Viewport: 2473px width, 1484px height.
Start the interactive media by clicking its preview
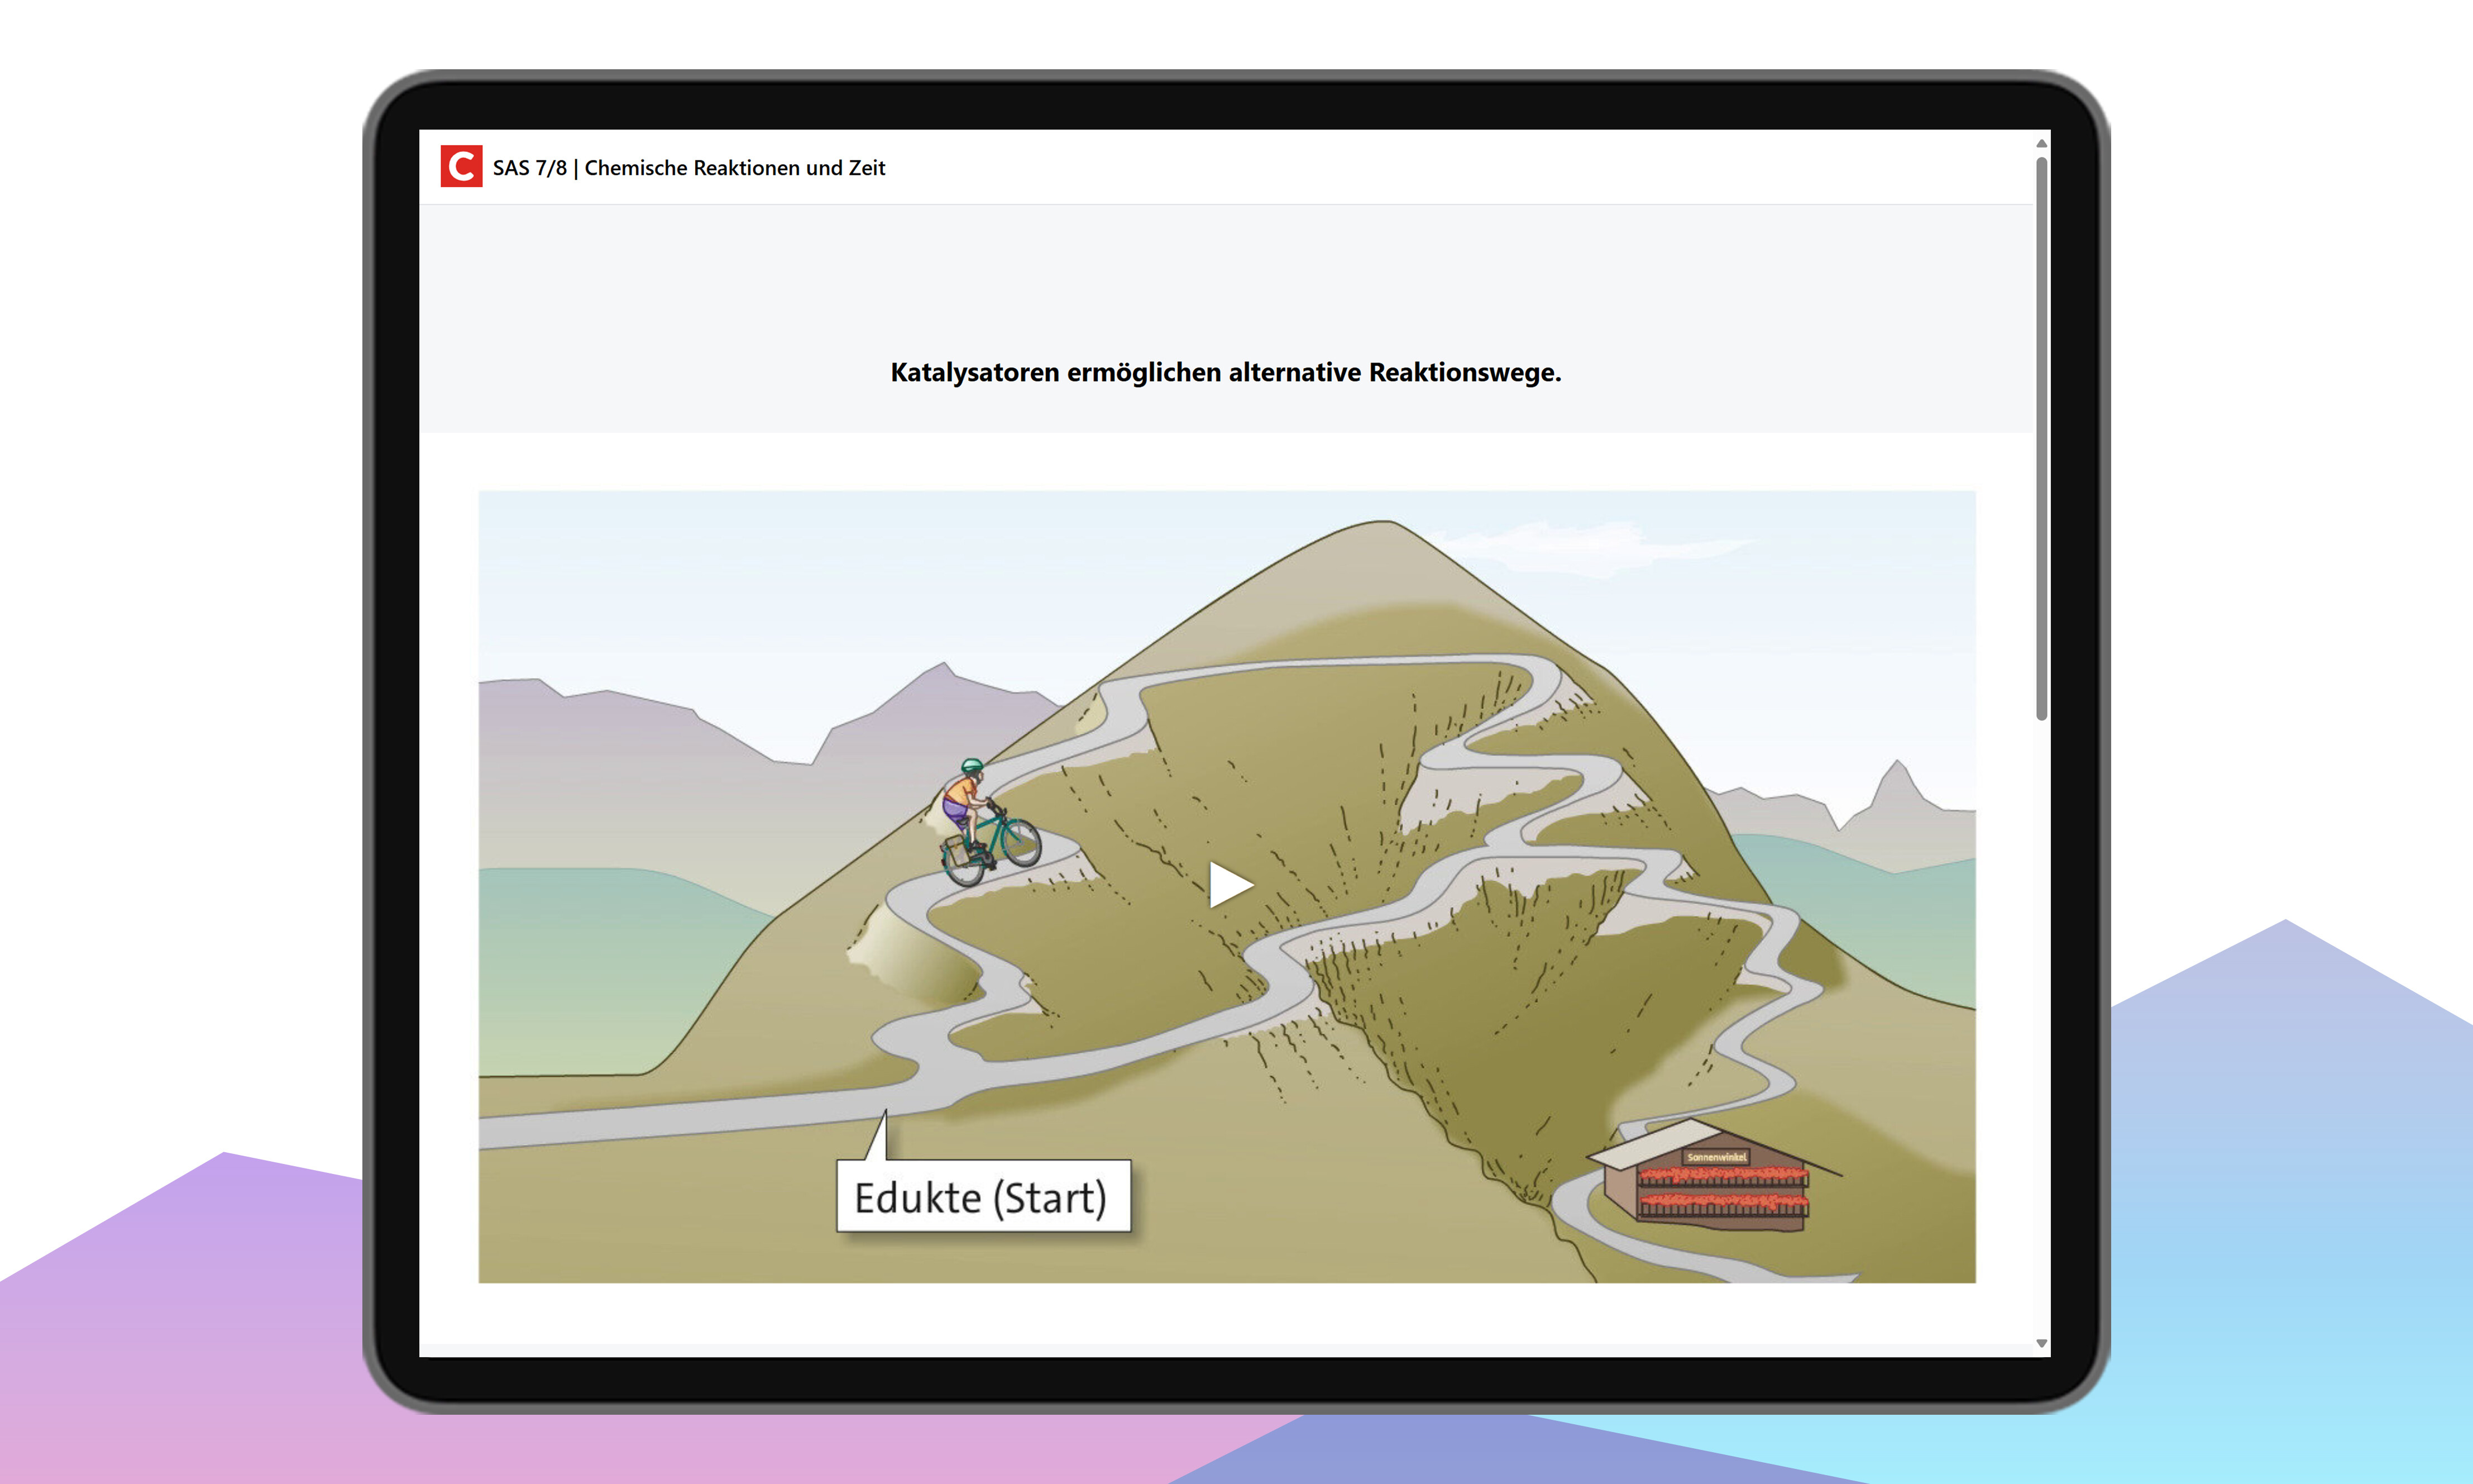1231,884
